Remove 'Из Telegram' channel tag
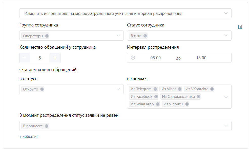Viewport: 250px width, 151px height. 155,89
